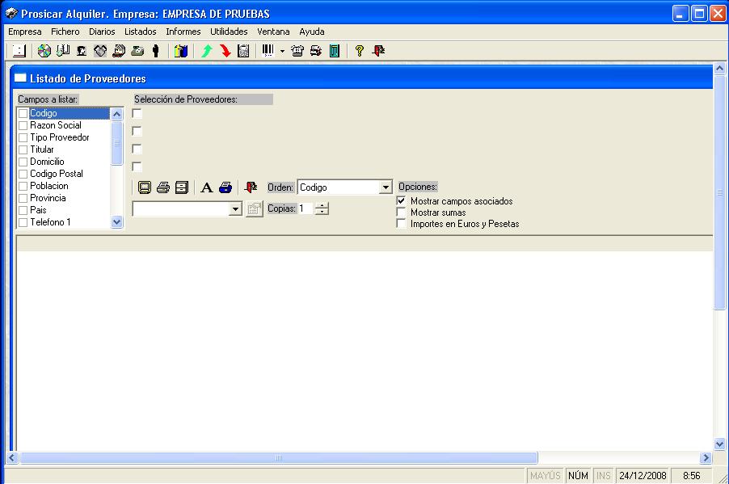This screenshot has height=484, width=729.
Task: Open the Diarios menu
Action: point(102,32)
